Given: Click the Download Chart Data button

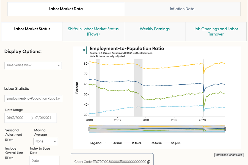Looking at the screenshot, I should (x=229, y=155).
